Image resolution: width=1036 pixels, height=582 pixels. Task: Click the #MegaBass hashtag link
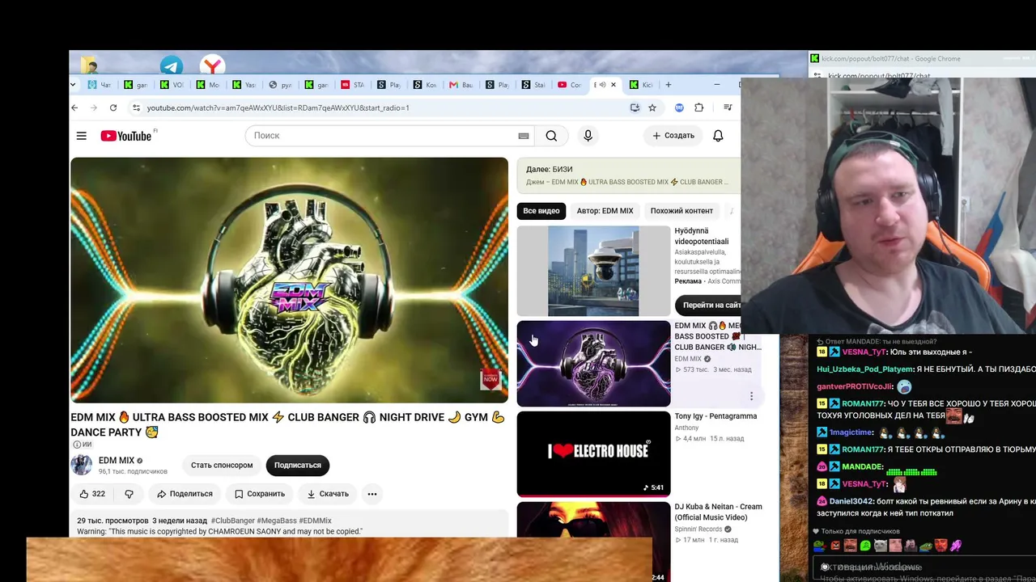pos(277,521)
